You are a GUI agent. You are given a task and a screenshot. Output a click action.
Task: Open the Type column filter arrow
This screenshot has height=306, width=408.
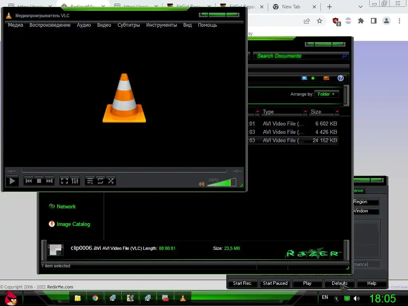(305, 112)
